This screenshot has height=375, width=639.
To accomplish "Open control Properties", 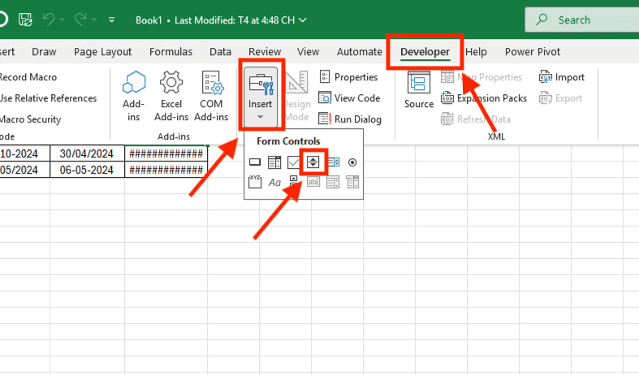I will pyautogui.click(x=349, y=77).
